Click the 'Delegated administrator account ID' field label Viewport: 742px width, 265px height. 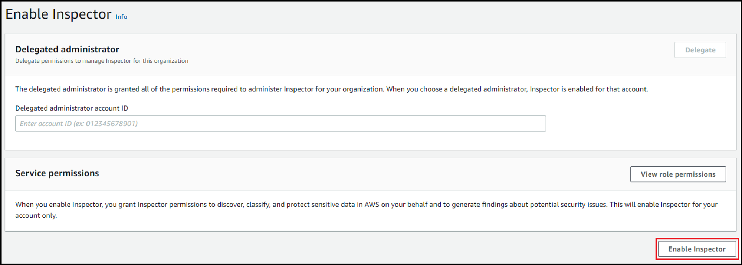pyautogui.click(x=72, y=108)
